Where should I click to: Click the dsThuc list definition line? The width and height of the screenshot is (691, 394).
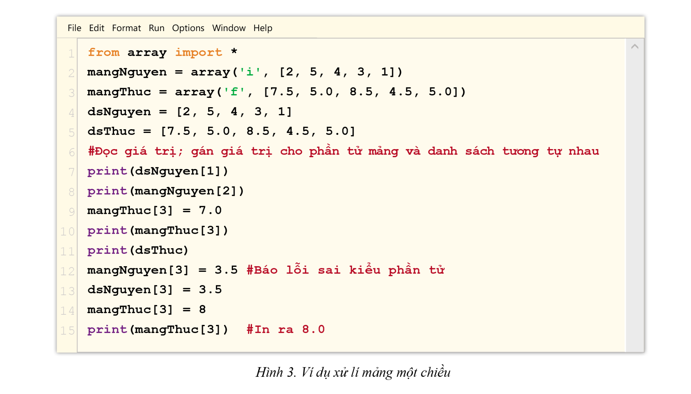coord(221,131)
